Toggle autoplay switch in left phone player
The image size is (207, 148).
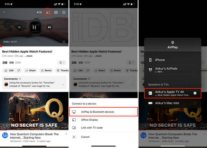coord(39,12)
